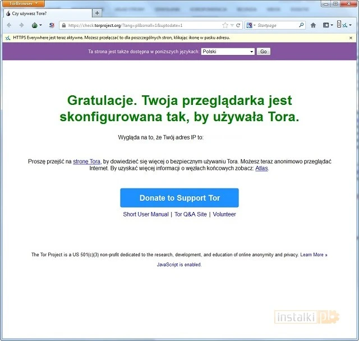The width and height of the screenshot is (359, 341).
Task: Reload the page
Action: coord(238,25)
